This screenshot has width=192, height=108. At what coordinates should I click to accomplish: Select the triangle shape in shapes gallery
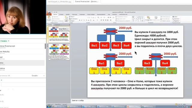(133, 19)
